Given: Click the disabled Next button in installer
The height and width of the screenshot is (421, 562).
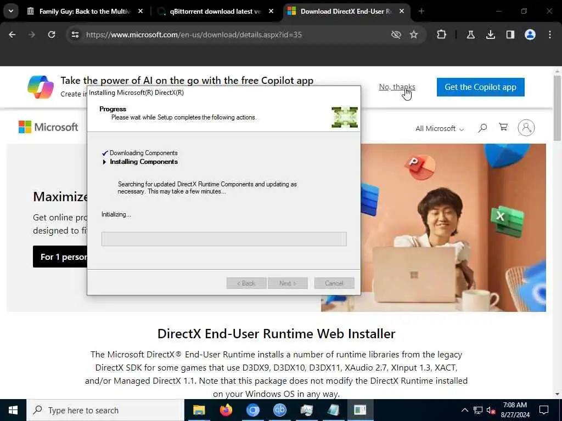Looking at the screenshot, I should pos(288,283).
